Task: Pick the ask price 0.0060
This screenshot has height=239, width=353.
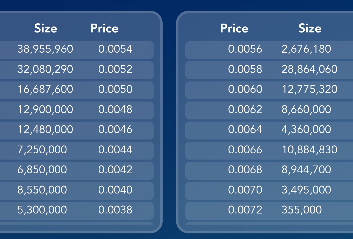Action: [245, 89]
